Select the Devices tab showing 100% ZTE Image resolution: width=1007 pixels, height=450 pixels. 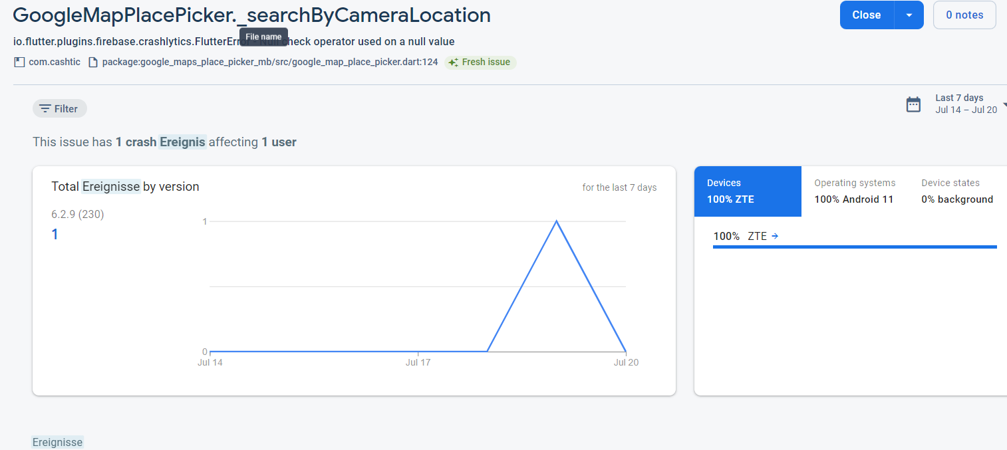point(748,191)
